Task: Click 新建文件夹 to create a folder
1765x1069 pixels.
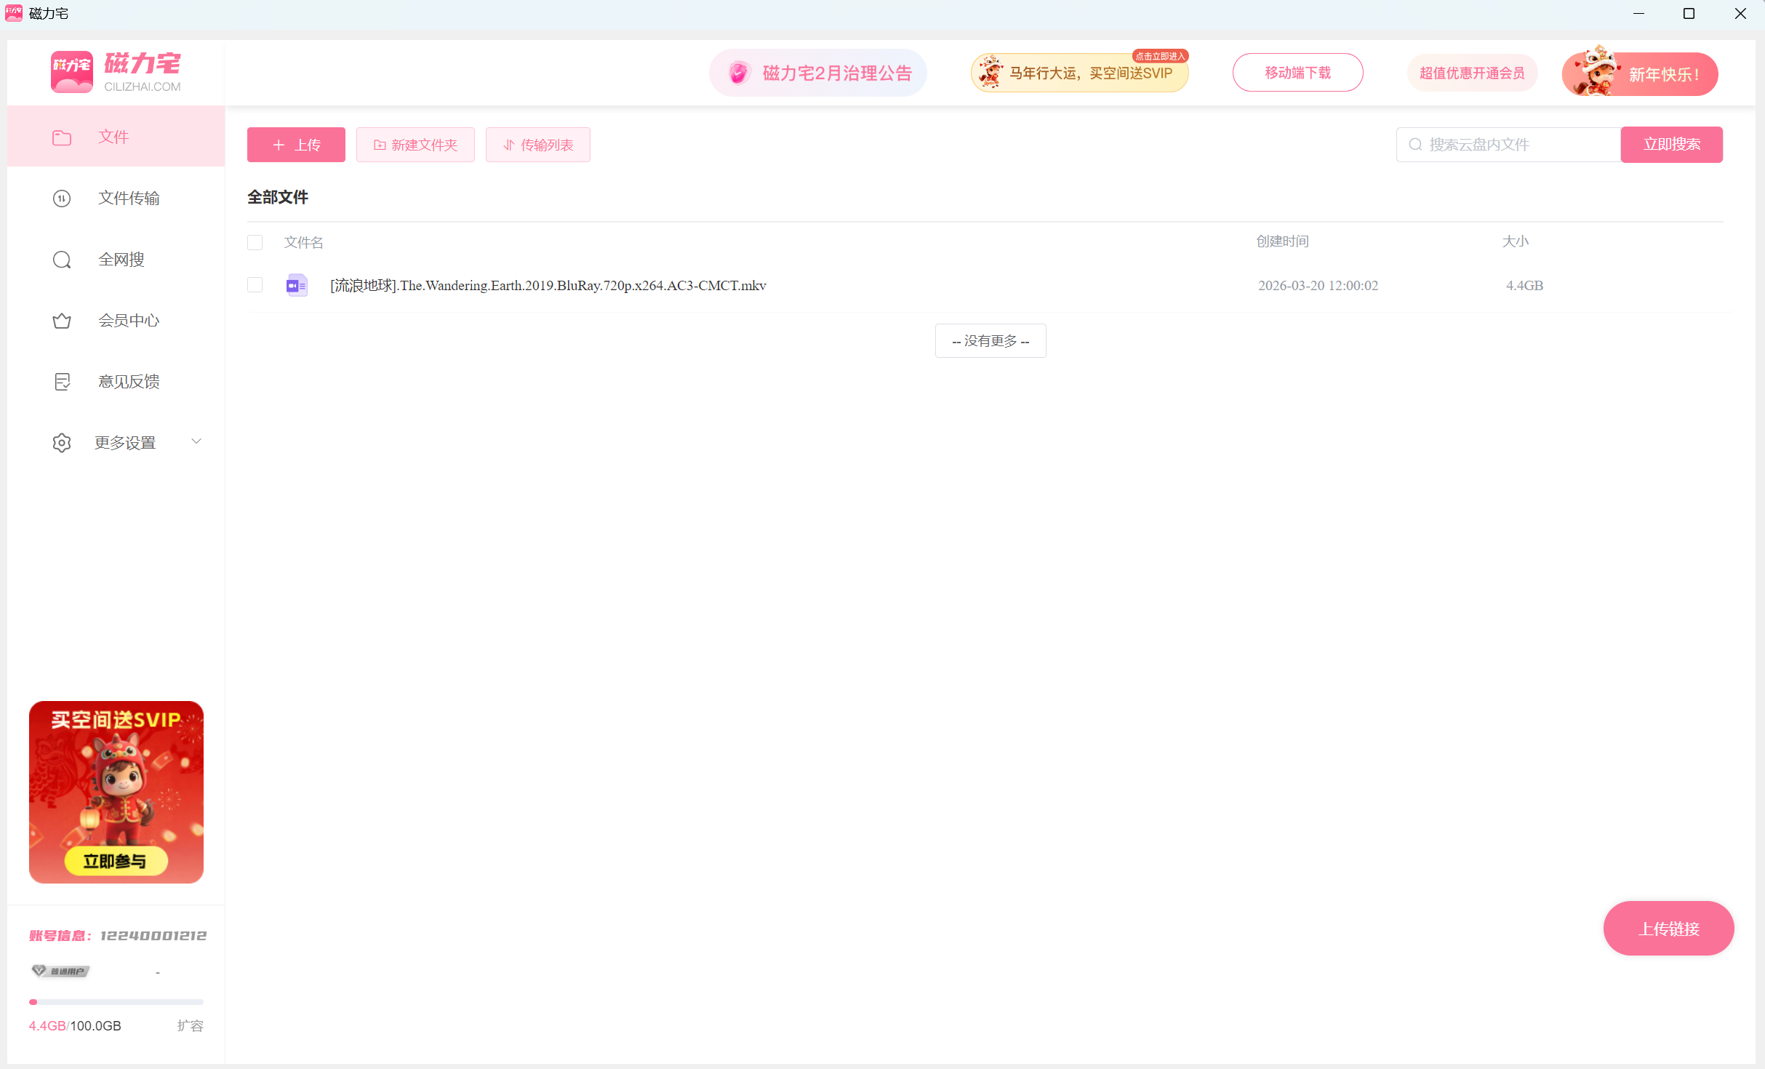Action: point(415,145)
